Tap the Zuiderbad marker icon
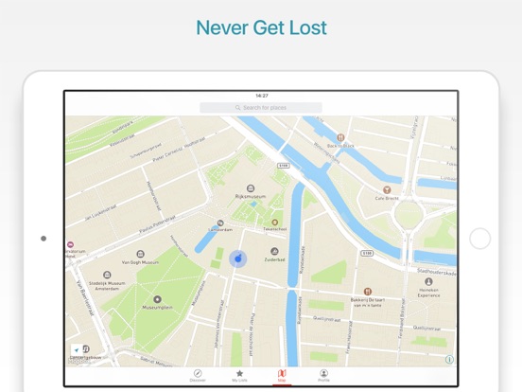The image size is (522, 392). pyautogui.click(x=274, y=251)
